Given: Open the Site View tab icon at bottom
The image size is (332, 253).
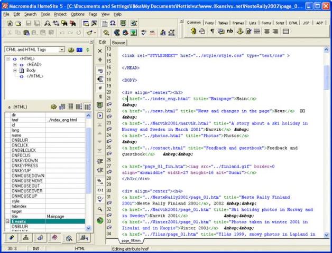Looking at the screenshot, I should tap(26, 238).
